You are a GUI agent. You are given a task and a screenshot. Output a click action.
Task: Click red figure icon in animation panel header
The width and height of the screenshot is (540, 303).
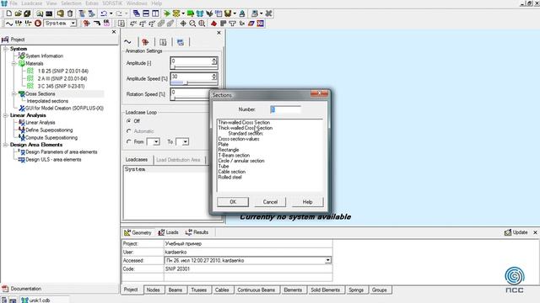[x=145, y=42]
